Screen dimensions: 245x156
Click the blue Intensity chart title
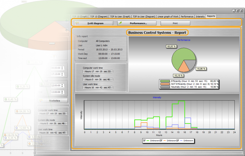click(157, 97)
